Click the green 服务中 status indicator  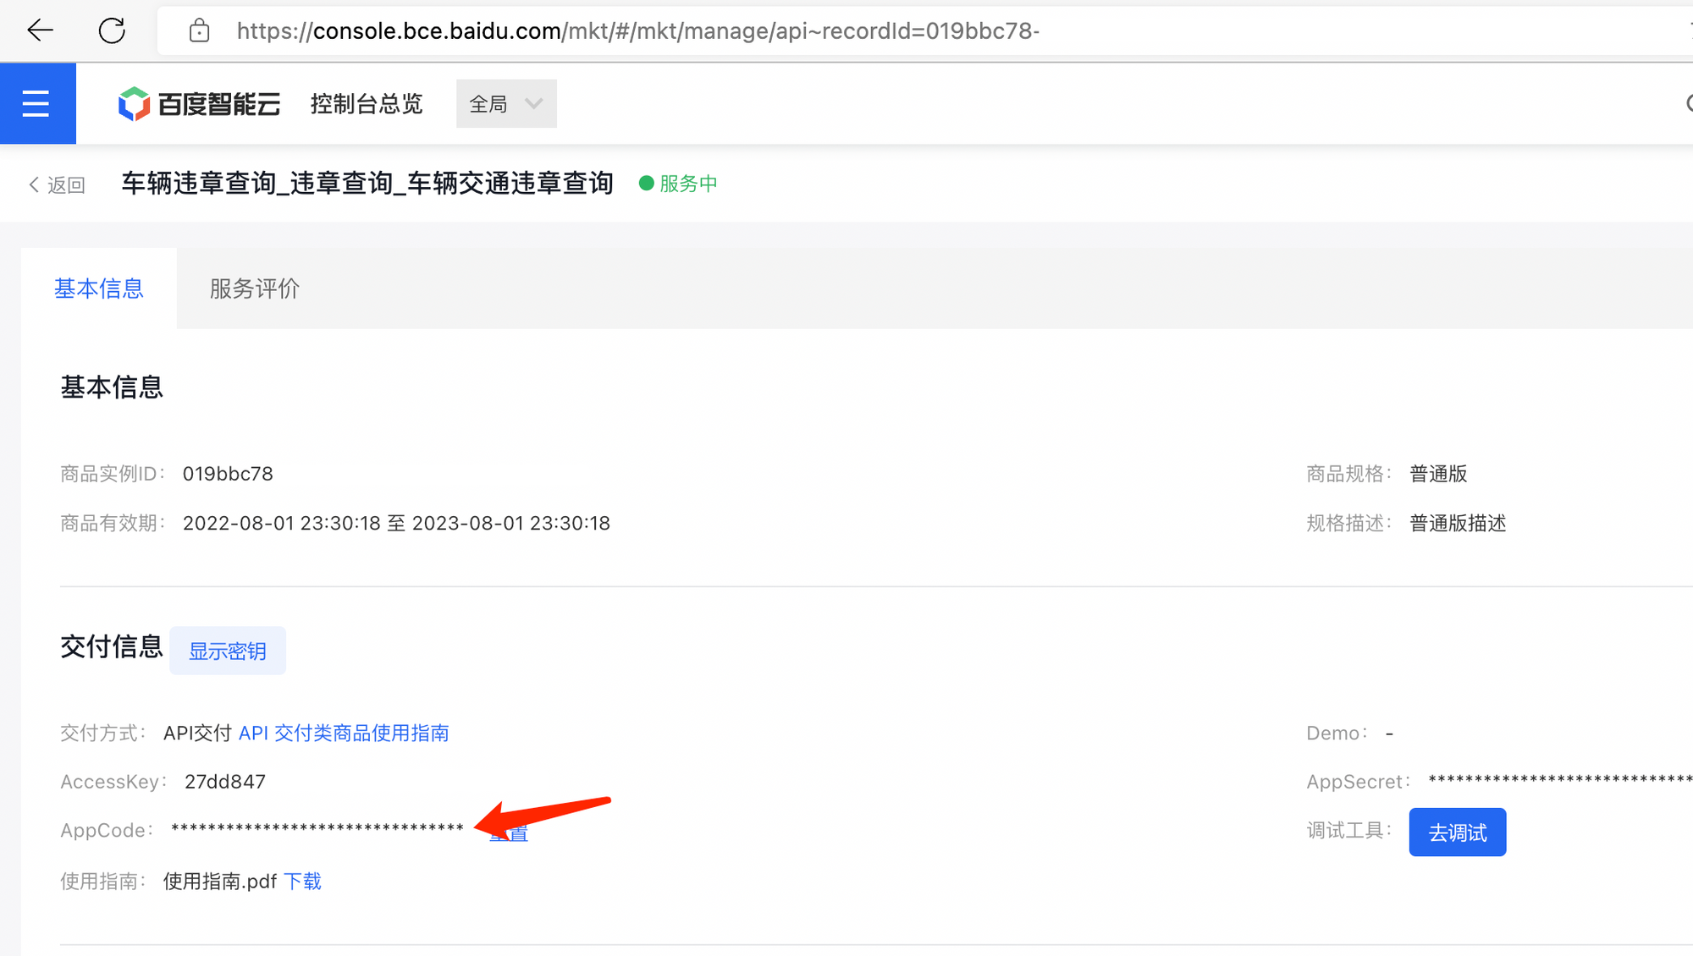tap(678, 184)
